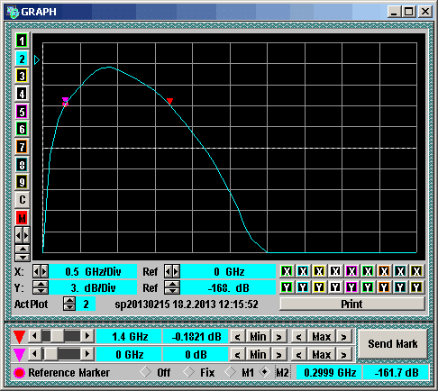Adjust X scale GHz/Div stepper
438x391 pixels.
point(41,272)
